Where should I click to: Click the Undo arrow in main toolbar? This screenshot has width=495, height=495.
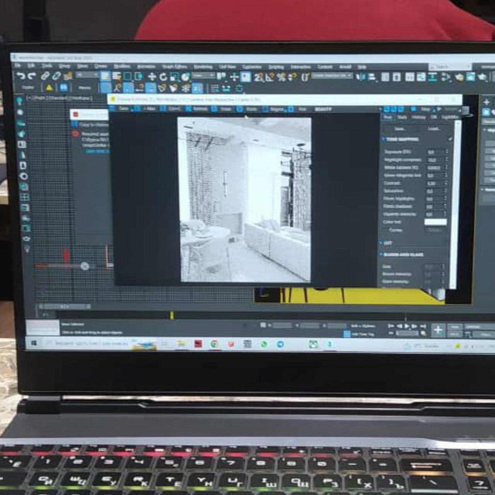click(x=20, y=76)
